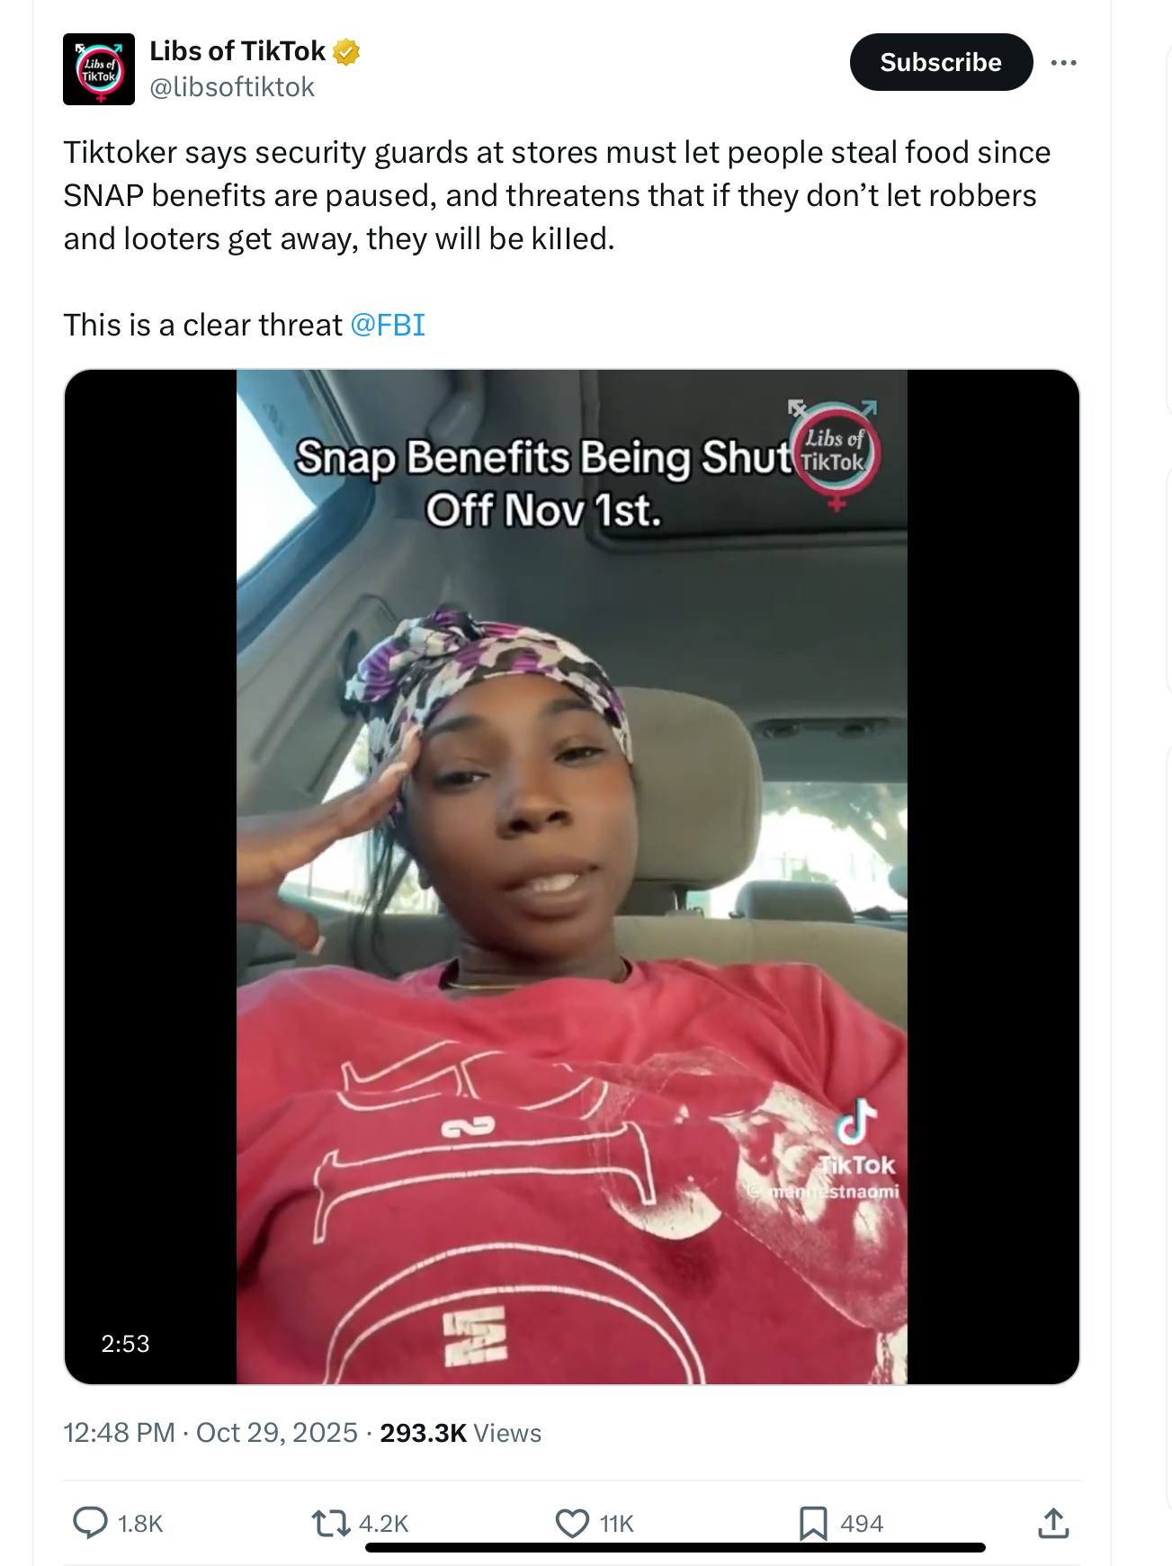Open the @libsoftiktok handle
The image size is (1172, 1566).
(232, 87)
